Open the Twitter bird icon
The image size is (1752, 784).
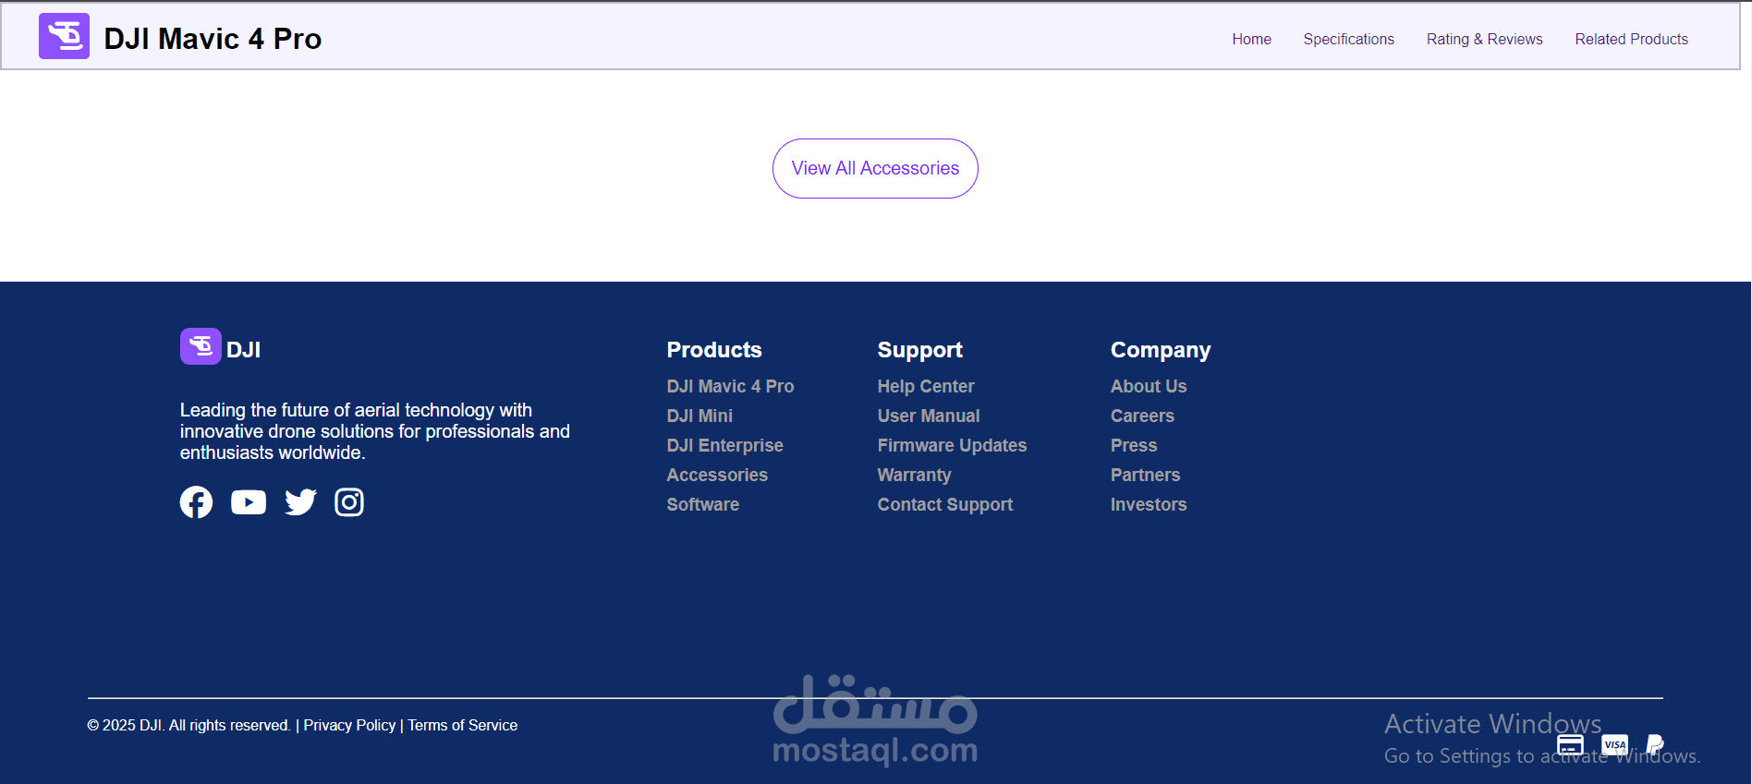tap(300, 502)
